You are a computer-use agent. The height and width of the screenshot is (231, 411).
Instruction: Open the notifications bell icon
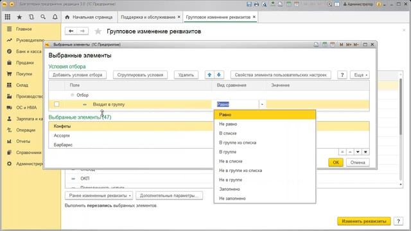tap(55, 17)
